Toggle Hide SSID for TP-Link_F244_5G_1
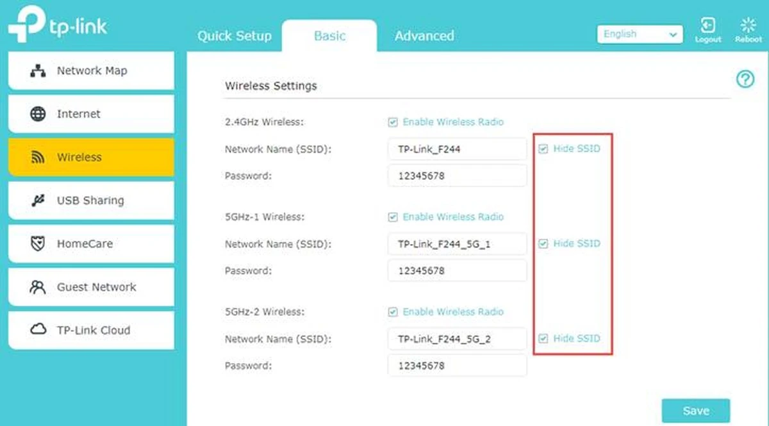Screen dimensions: 769x426 click(x=543, y=243)
